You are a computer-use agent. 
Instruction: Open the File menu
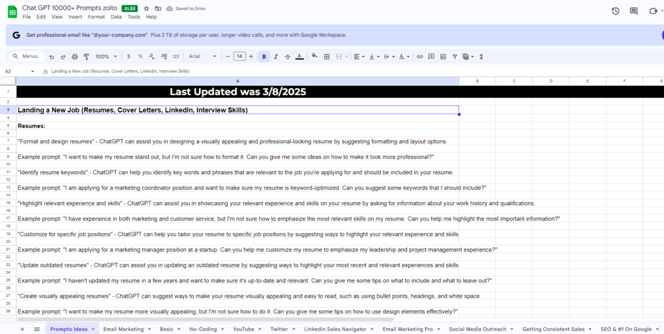(x=26, y=17)
